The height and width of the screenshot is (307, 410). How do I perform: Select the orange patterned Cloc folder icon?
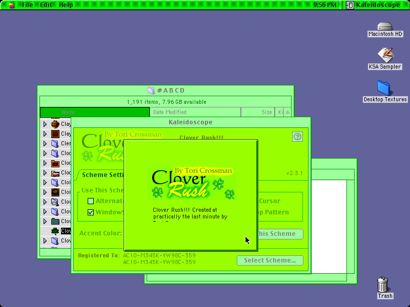point(55,163)
